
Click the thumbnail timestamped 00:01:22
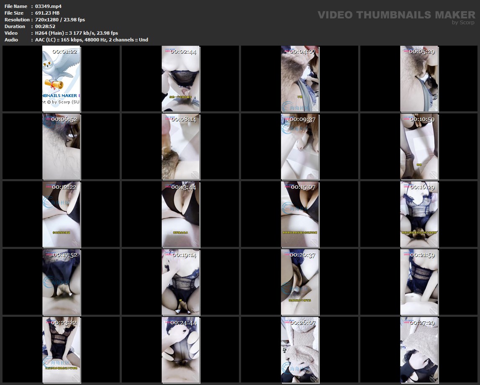pos(61,79)
